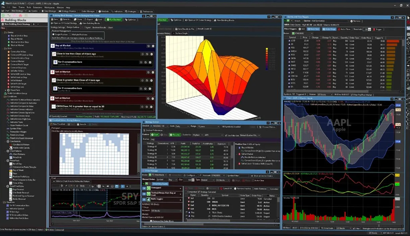Screen dimensions: 410x236
Task: Uncheck Use Filter Set in Strategy Evolver
Action: [x=226, y=135]
